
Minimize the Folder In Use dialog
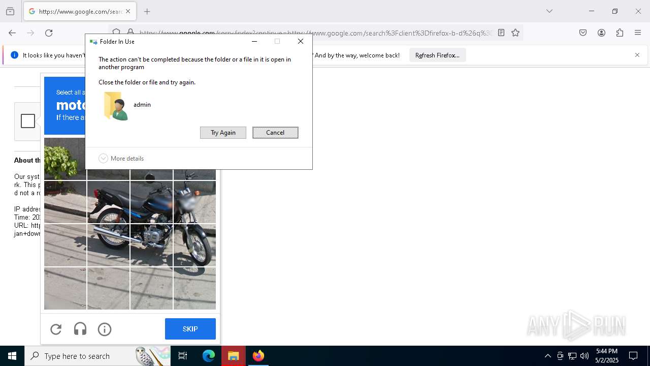pyautogui.click(x=254, y=42)
